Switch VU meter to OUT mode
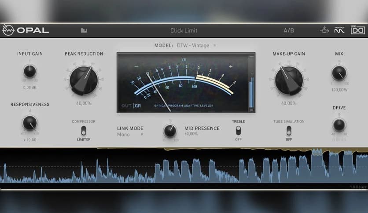Image resolution: width=368 pixels, height=213 pixels. click(126, 106)
